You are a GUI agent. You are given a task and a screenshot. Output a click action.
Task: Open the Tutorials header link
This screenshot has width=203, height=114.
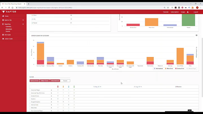166,12
